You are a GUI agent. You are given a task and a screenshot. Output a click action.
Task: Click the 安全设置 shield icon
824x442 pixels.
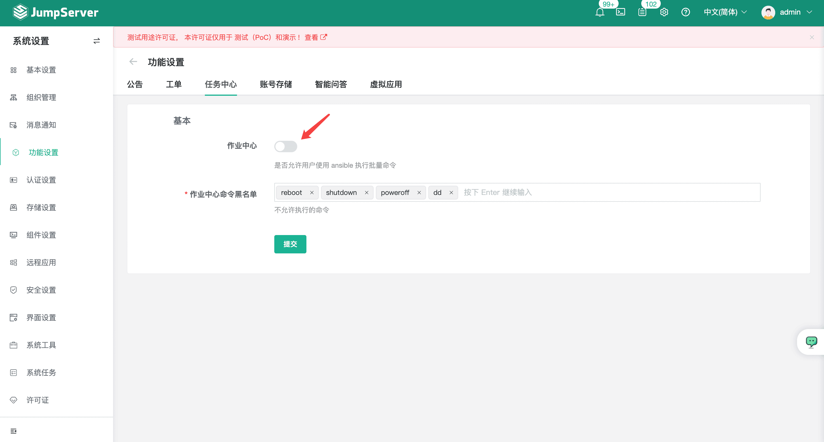pos(13,290)
